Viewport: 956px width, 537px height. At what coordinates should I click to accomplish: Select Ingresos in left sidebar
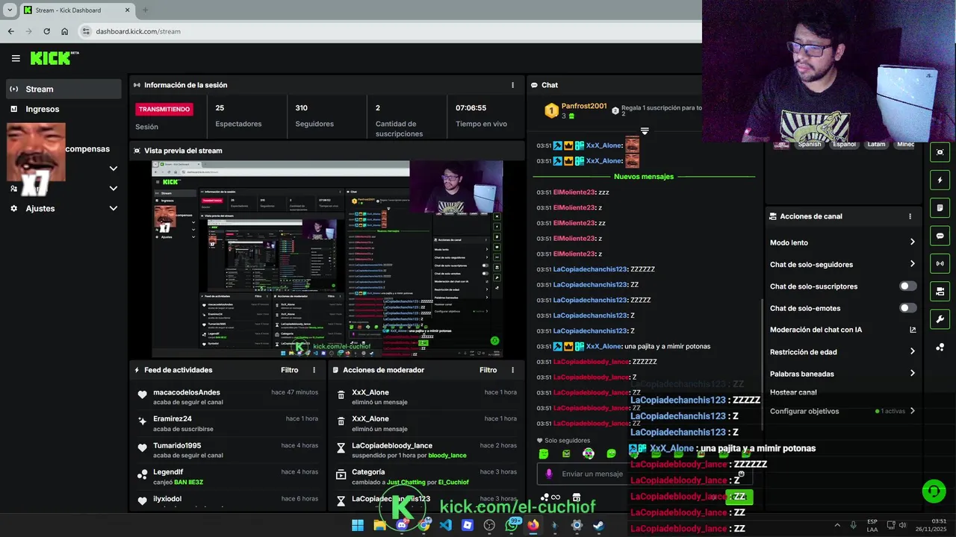63,109
